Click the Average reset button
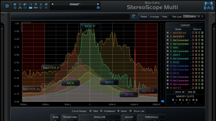Image resolution: width=216 pixels, height=121 pixels. (154, 17)
